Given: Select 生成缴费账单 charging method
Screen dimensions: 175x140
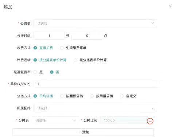Looking at the screenshot, I should pos(73,48).
